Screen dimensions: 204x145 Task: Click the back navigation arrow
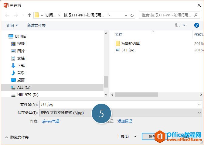[x=7, y=15]
